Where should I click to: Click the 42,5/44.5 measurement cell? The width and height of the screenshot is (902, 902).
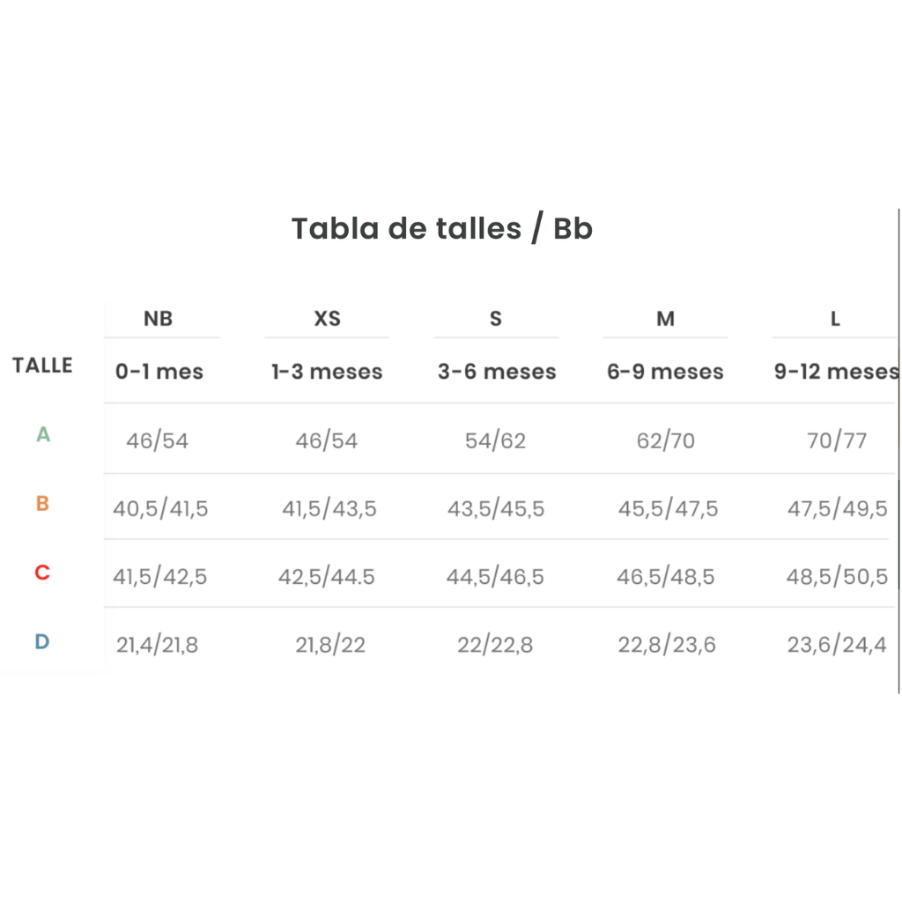(327, 577)
